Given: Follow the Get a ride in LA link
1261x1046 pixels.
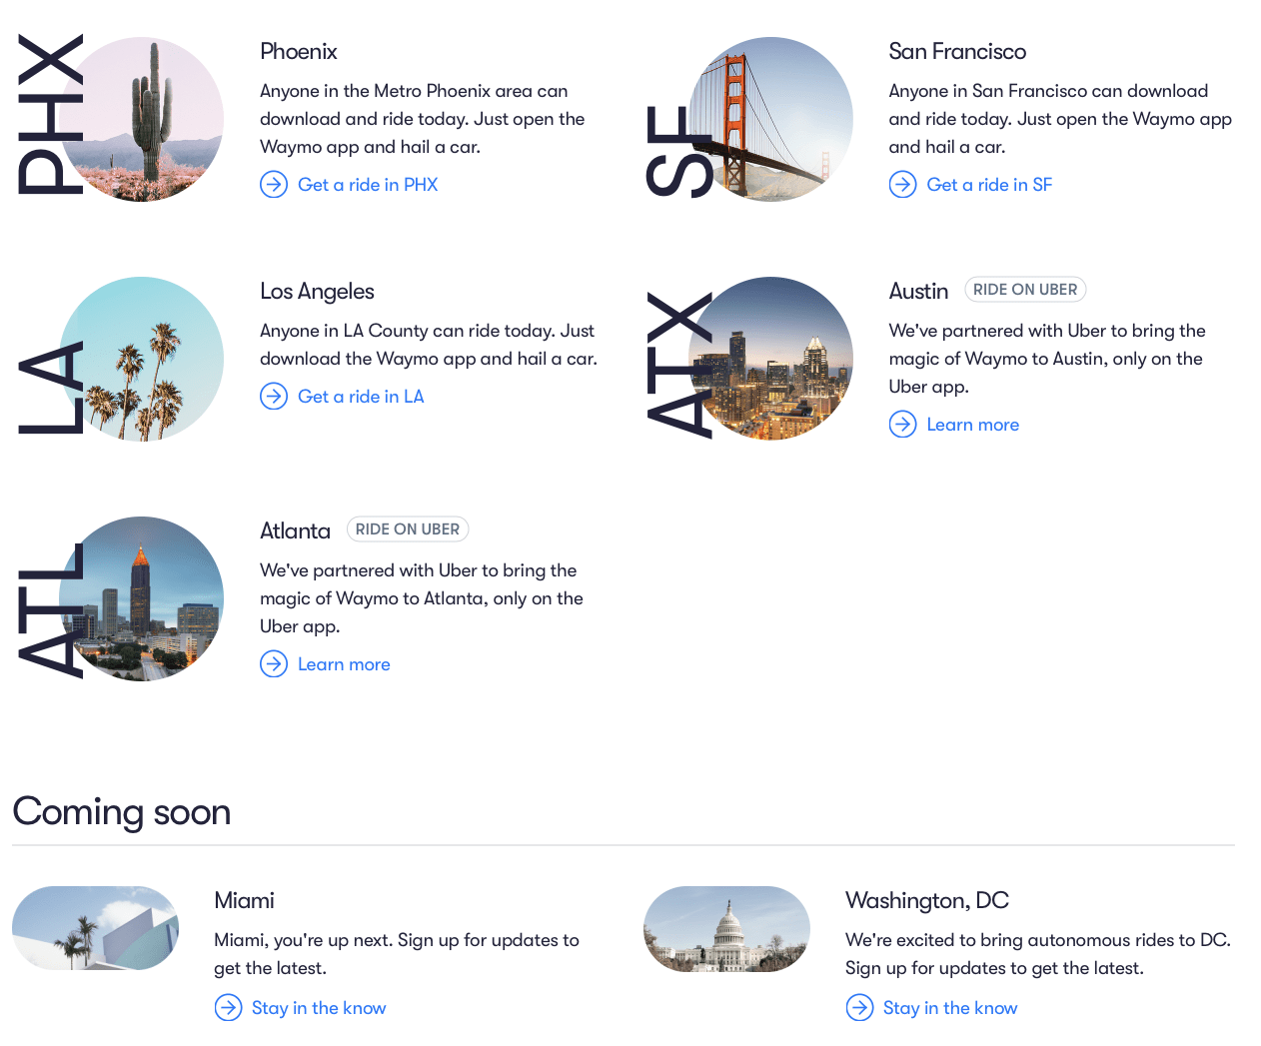Looking at the screenshot, I should (x=361, y=397).
